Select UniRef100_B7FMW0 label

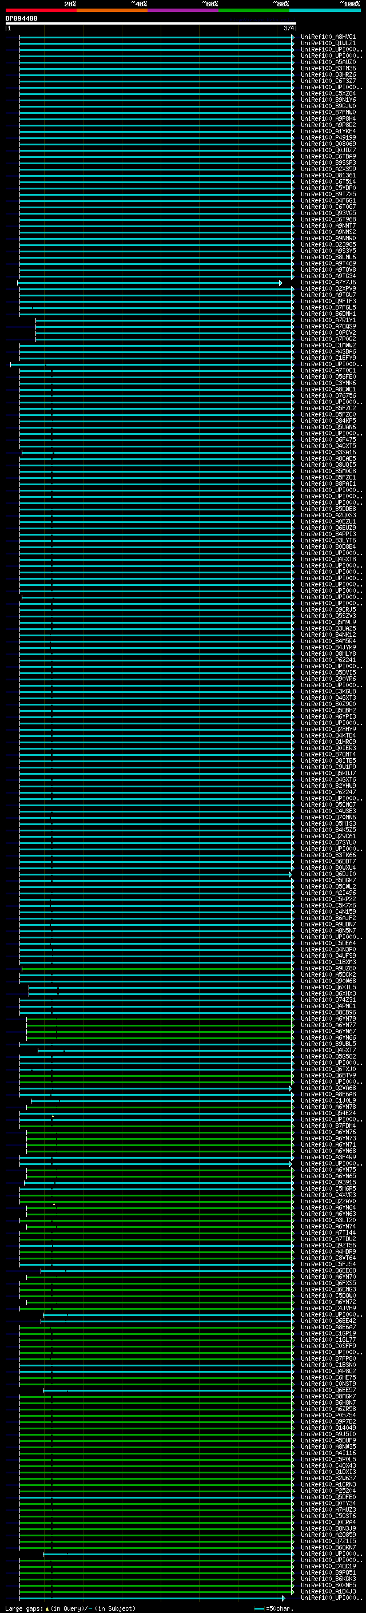pos(328,112)
